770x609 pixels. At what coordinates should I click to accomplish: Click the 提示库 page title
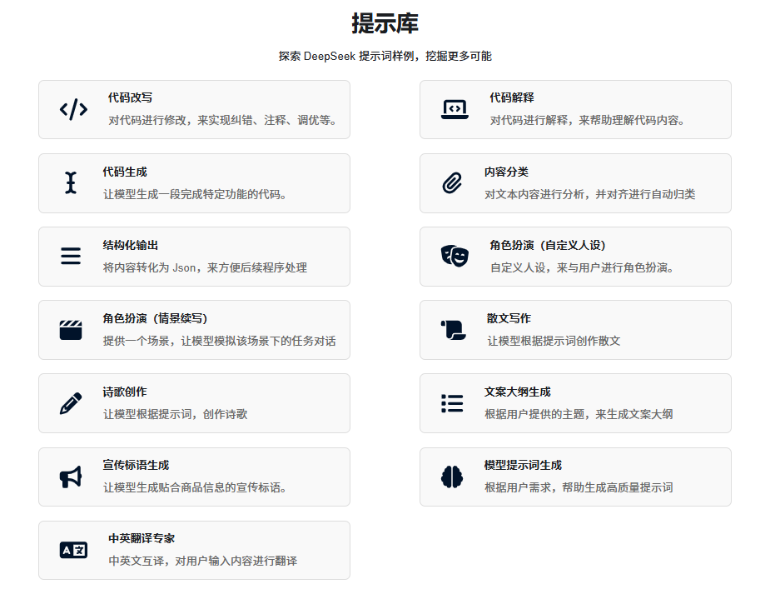click(x=385, y=22)
